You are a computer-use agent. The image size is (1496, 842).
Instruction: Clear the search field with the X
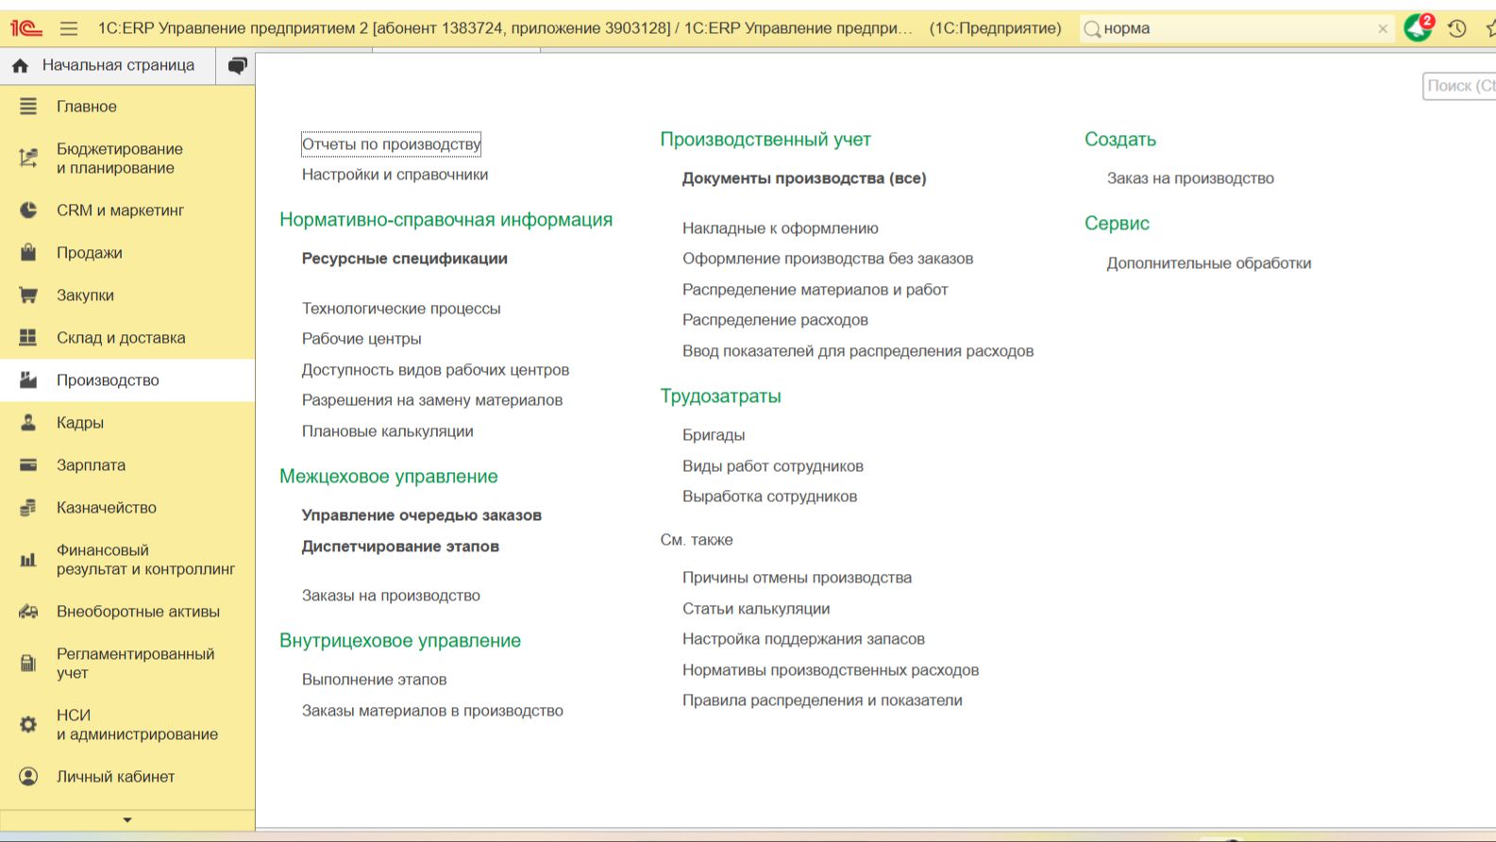[1383, 29]
